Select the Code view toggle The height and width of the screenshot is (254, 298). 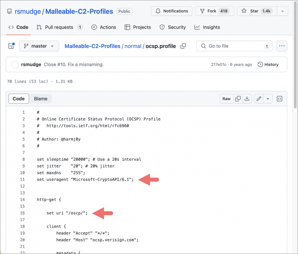tap(19, 99)
